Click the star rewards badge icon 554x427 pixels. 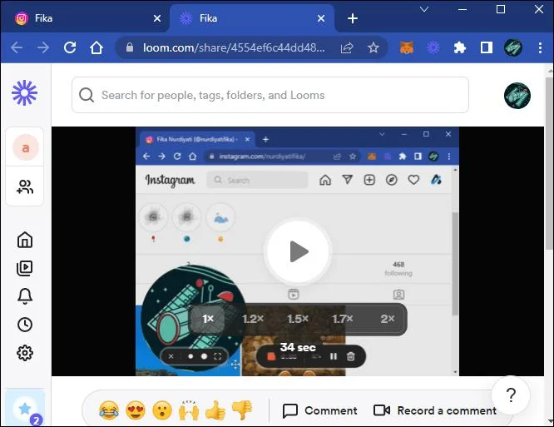25,408
